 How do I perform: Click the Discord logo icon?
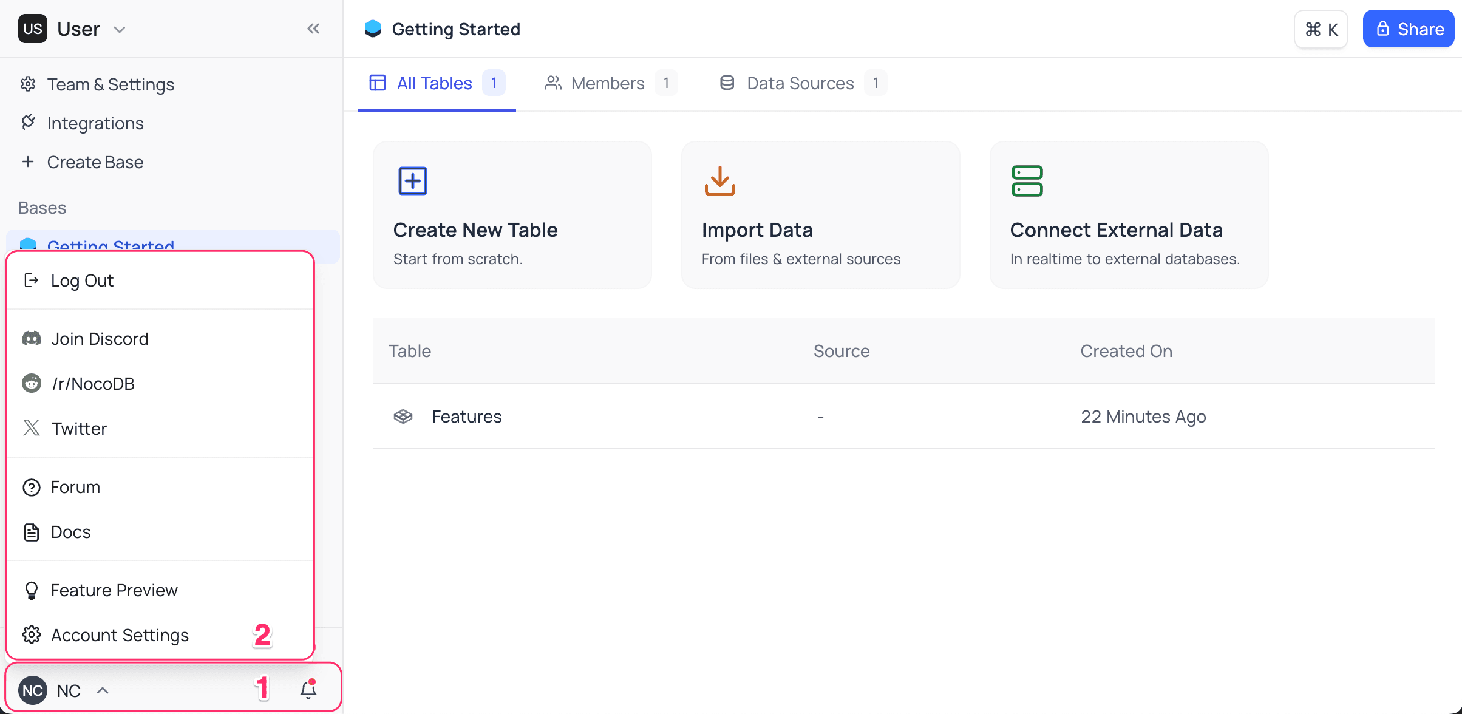(x=32, y=339)
